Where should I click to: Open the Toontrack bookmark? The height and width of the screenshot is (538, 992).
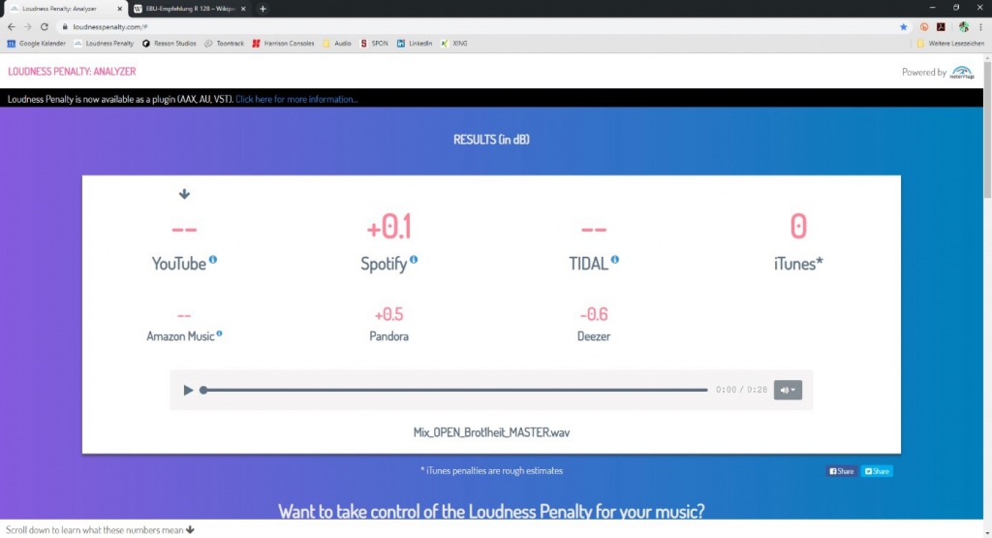tap(224, 44)
